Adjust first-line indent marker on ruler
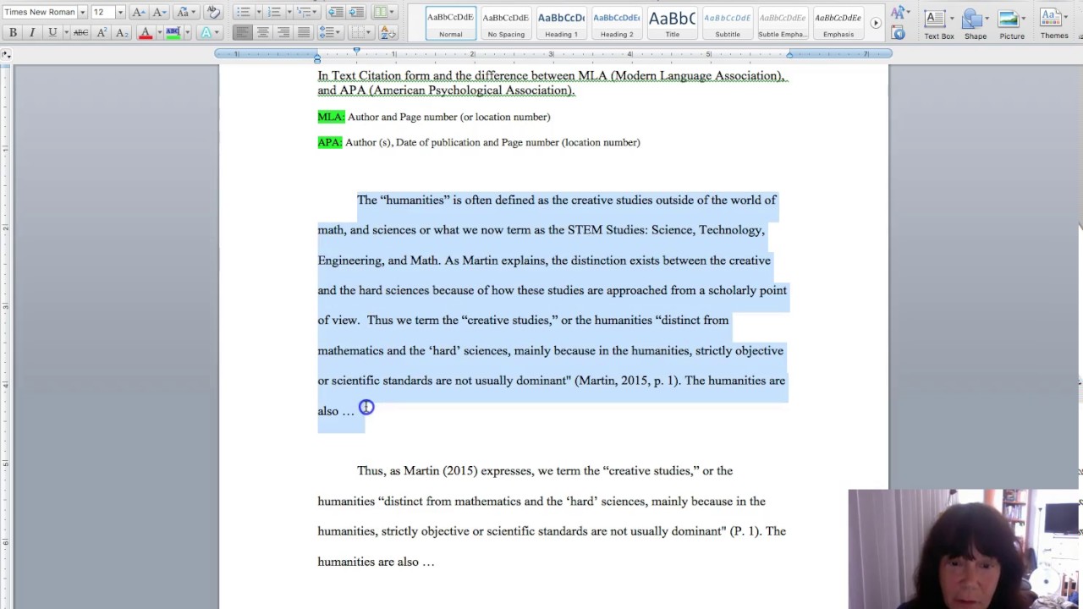The height and width of the screenshot is (609, 1083). coord(356,51)
